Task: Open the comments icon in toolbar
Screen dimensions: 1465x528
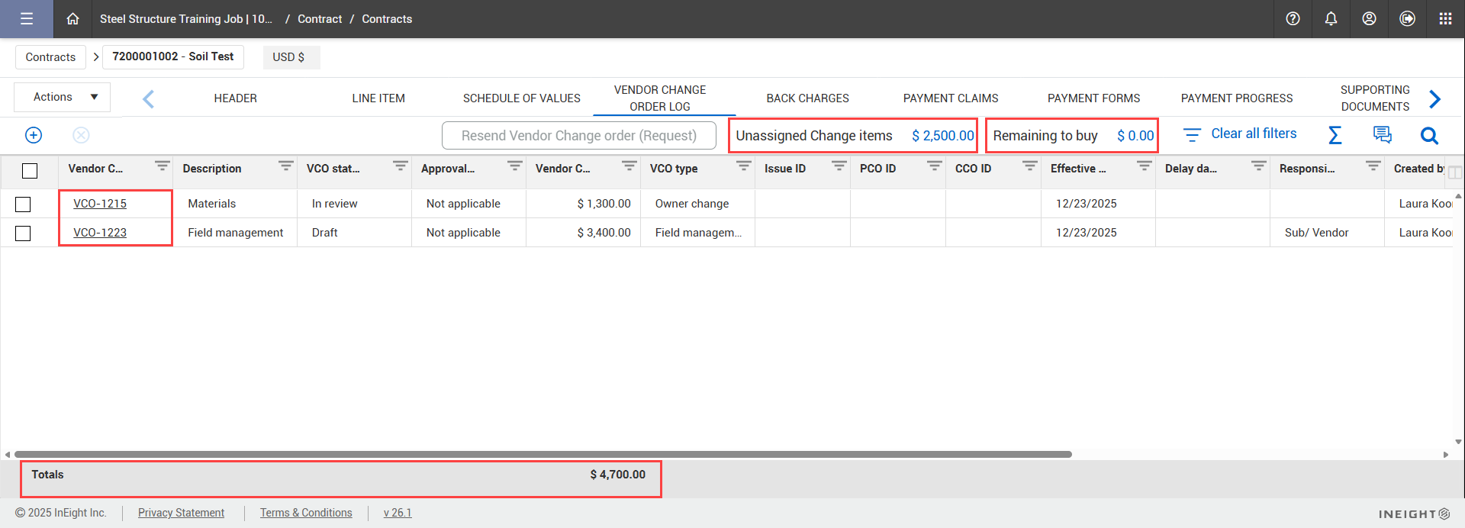Action: (1382, 135)
